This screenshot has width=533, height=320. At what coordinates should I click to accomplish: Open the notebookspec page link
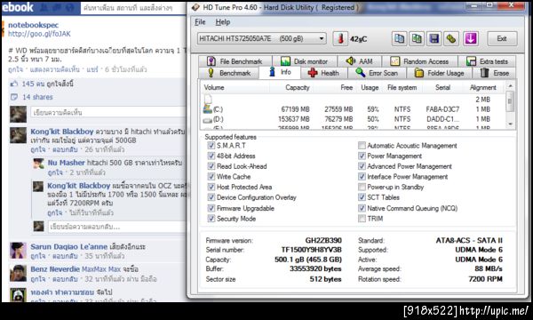tap(34, 25)
